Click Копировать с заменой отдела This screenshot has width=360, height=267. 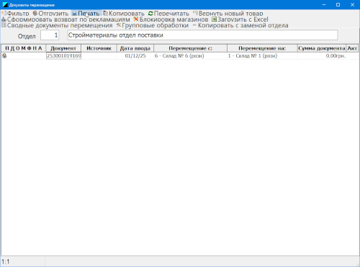coord(240,25)
